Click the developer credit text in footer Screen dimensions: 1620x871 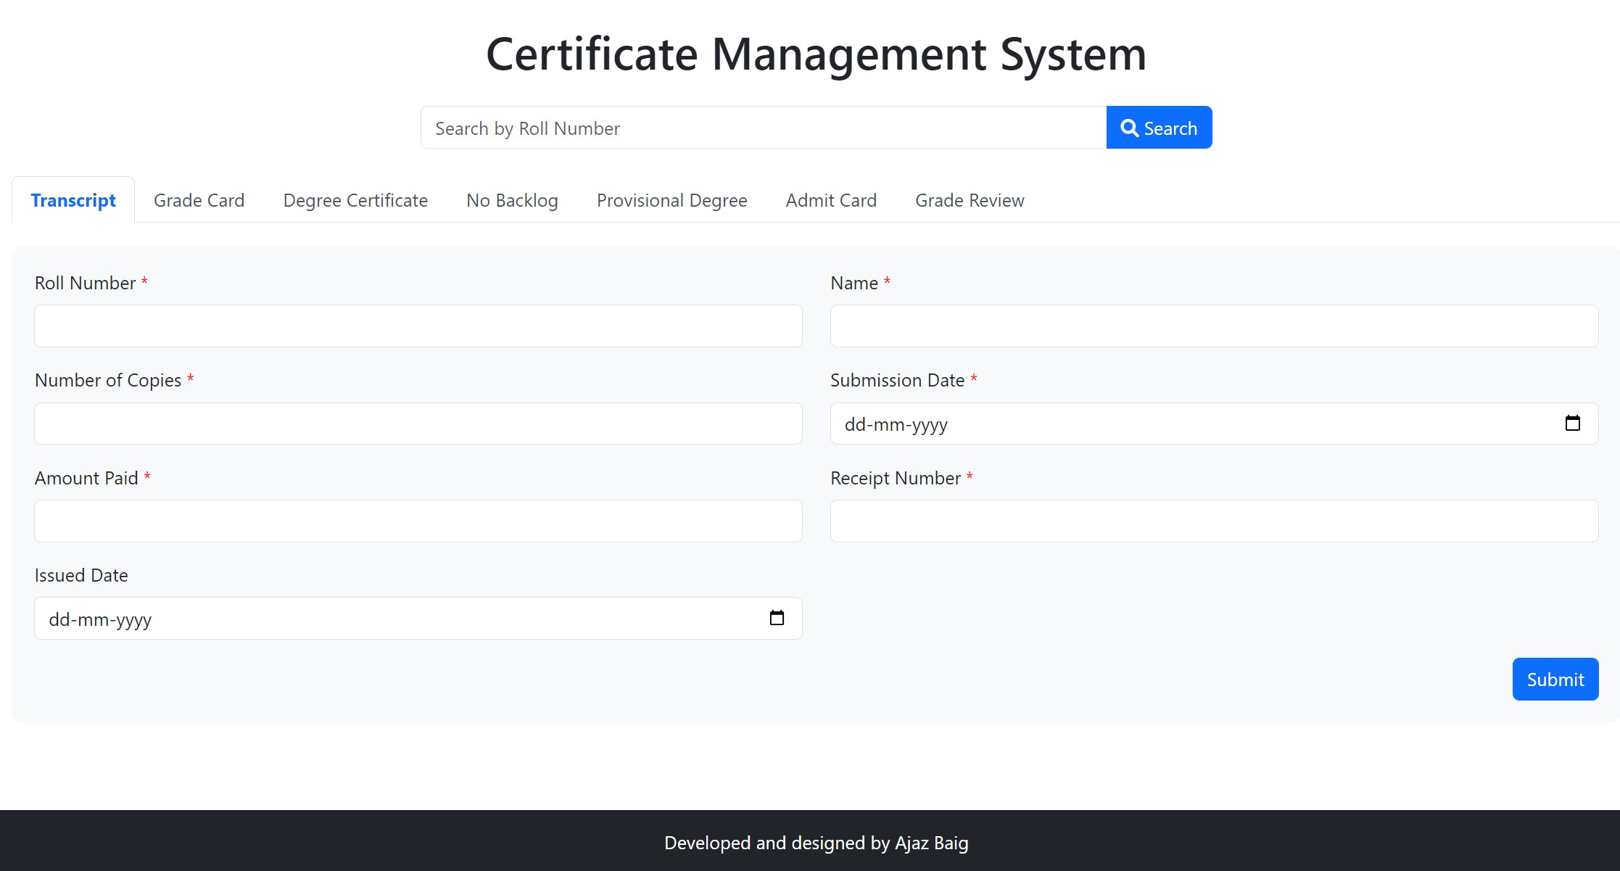tap(815, 843)
